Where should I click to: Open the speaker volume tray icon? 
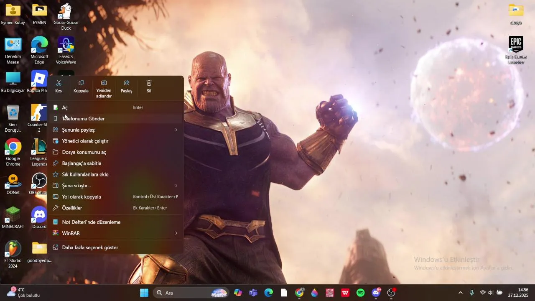(x=491, y=293)
